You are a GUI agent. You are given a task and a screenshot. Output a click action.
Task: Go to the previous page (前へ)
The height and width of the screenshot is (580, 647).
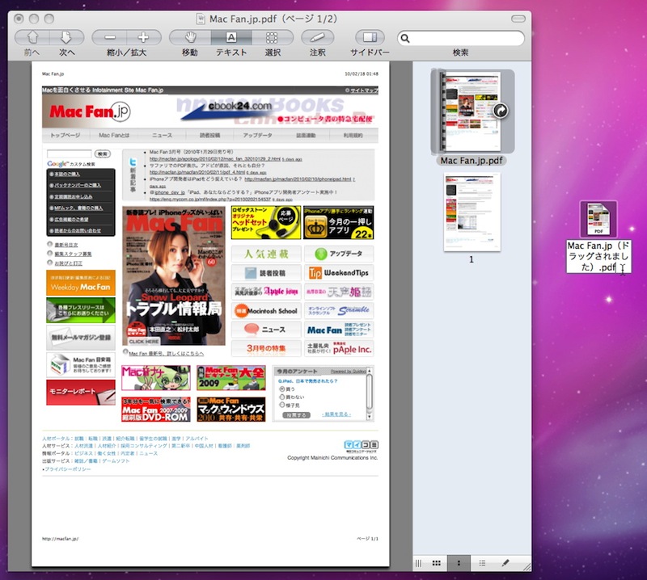pyautogui.click(x=32, y=37)
